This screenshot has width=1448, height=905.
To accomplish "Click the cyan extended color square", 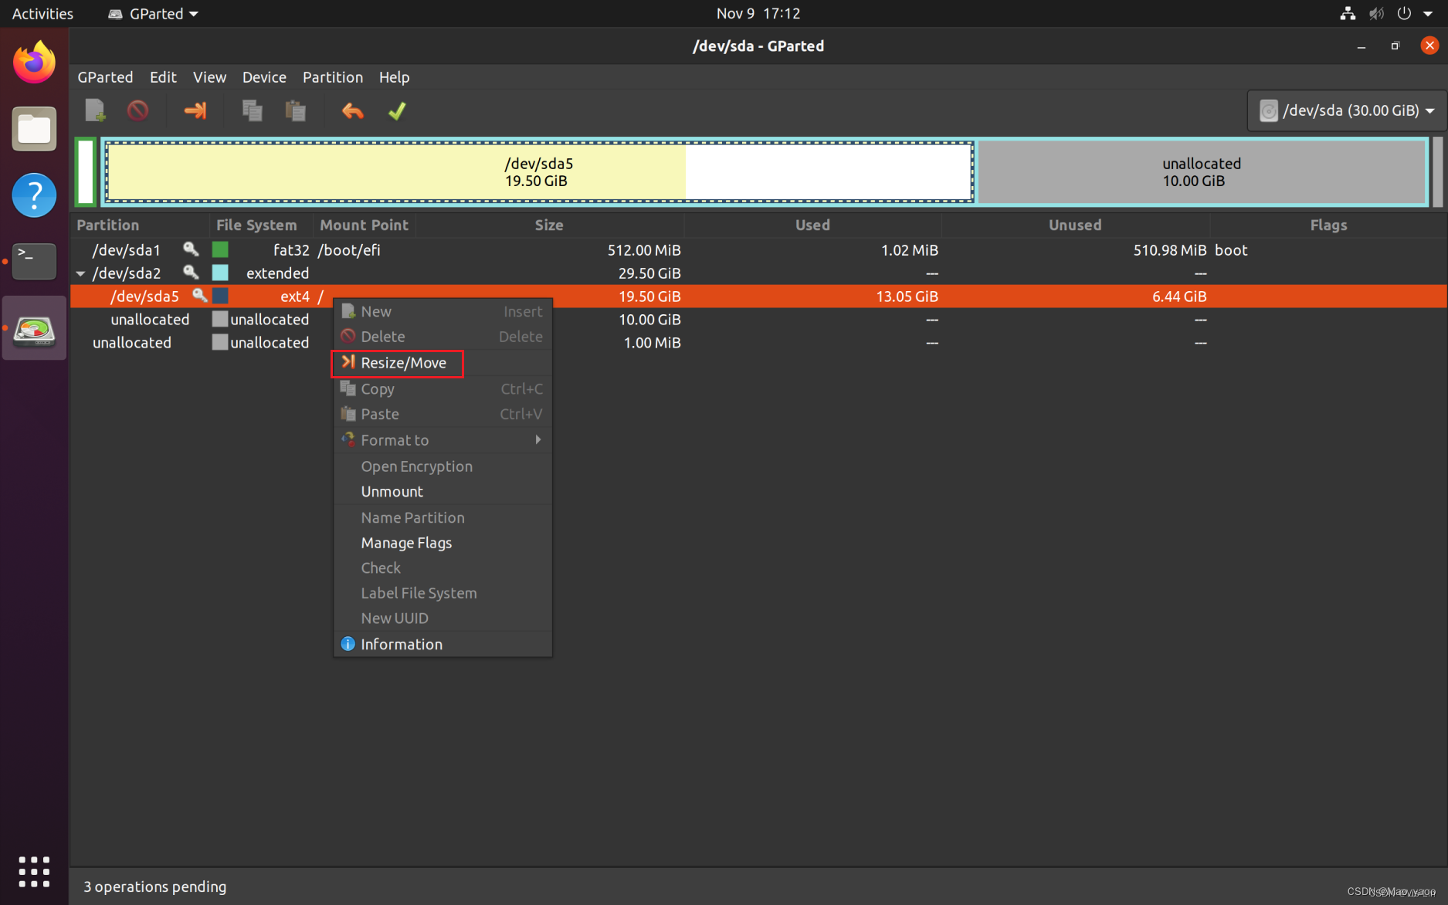I will click(x=220, y=273).
